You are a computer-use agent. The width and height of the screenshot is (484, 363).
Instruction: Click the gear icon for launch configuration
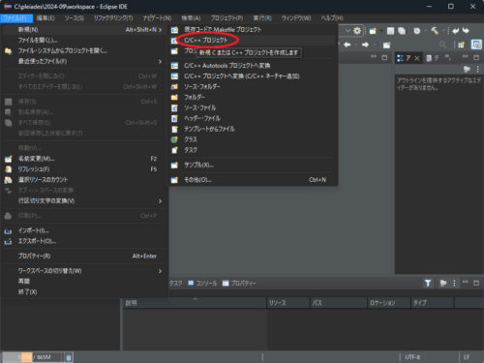(357, 31)
